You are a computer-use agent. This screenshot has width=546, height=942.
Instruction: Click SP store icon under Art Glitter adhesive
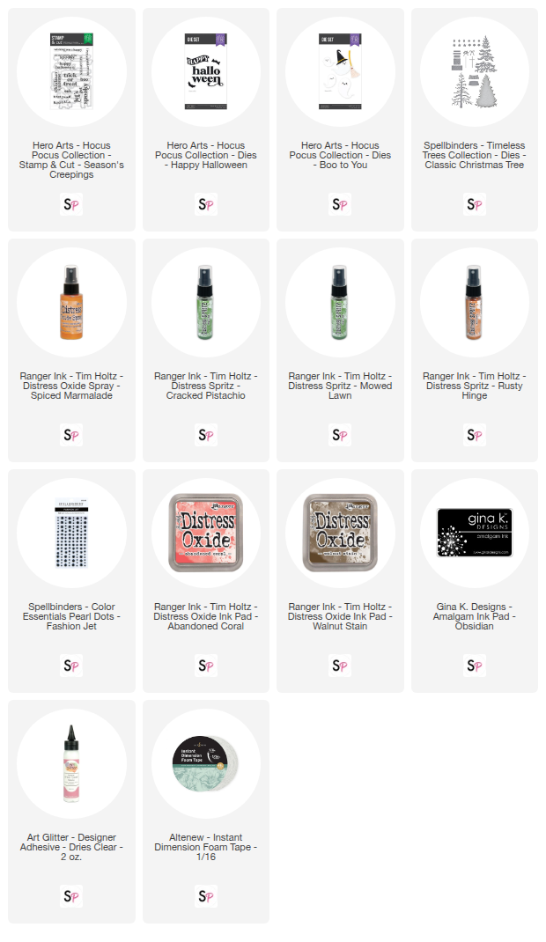click(x=71, y=896)
